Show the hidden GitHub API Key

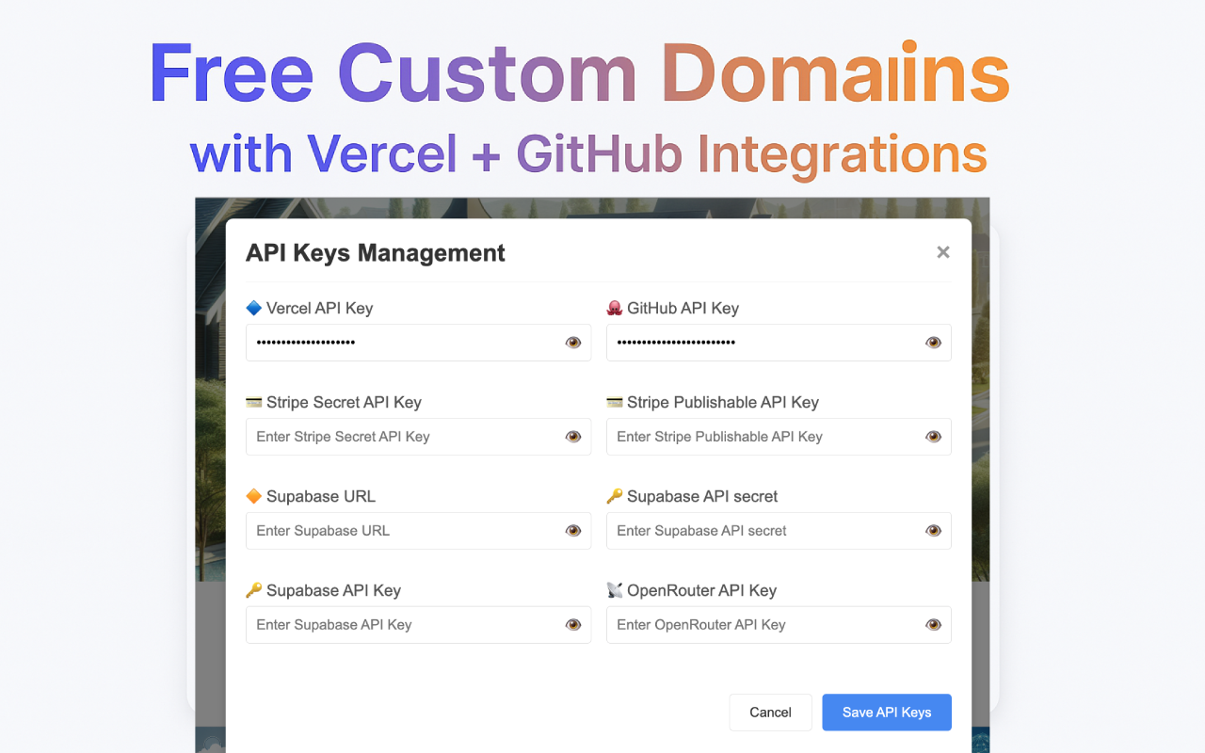[933, 343]
